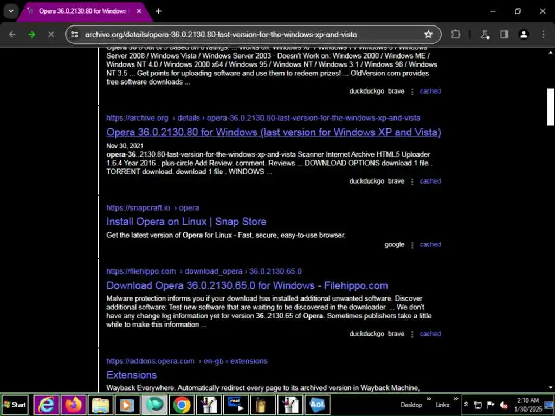Launch RealPlayer from taskbar
This screenshot has height=416, width=555.
(236, 405)
